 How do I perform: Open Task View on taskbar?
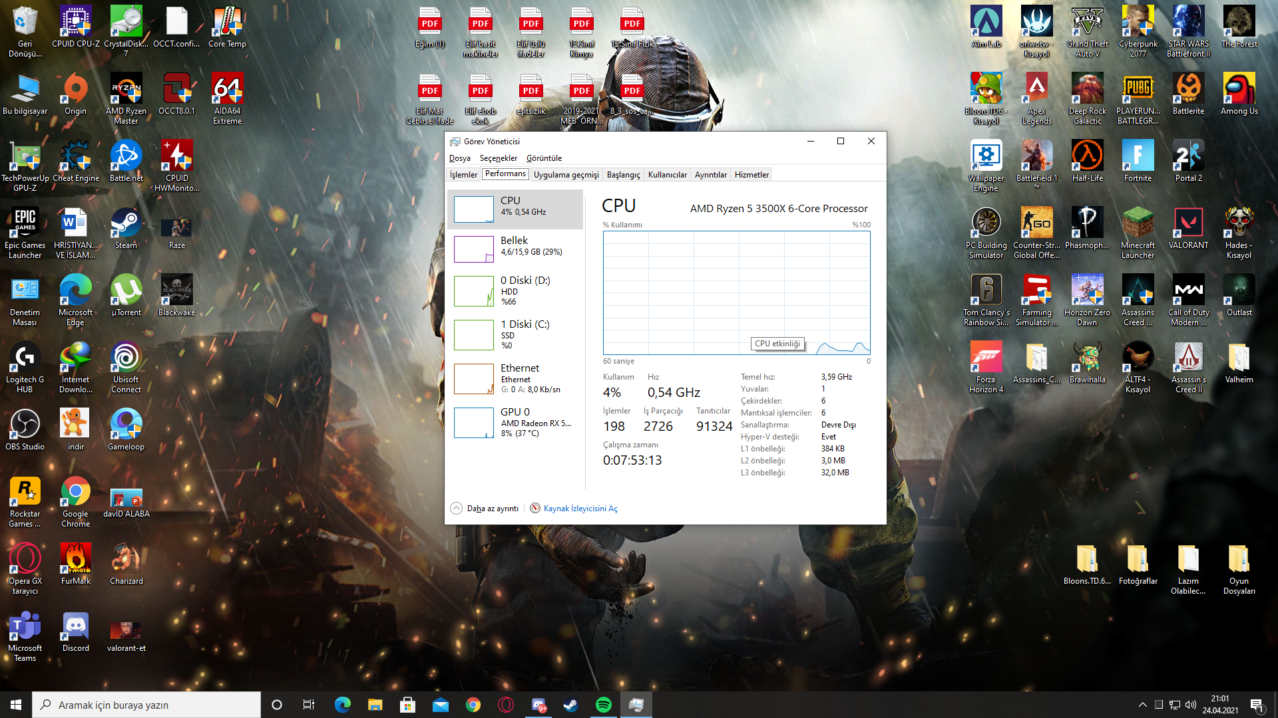[309, 705]
